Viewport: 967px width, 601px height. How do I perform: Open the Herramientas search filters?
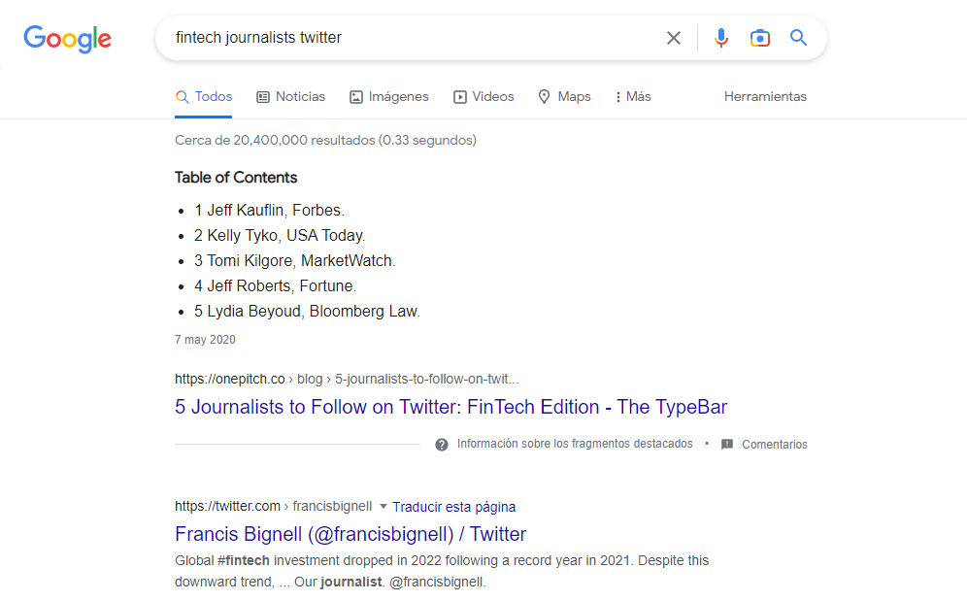tap(765, 96)
